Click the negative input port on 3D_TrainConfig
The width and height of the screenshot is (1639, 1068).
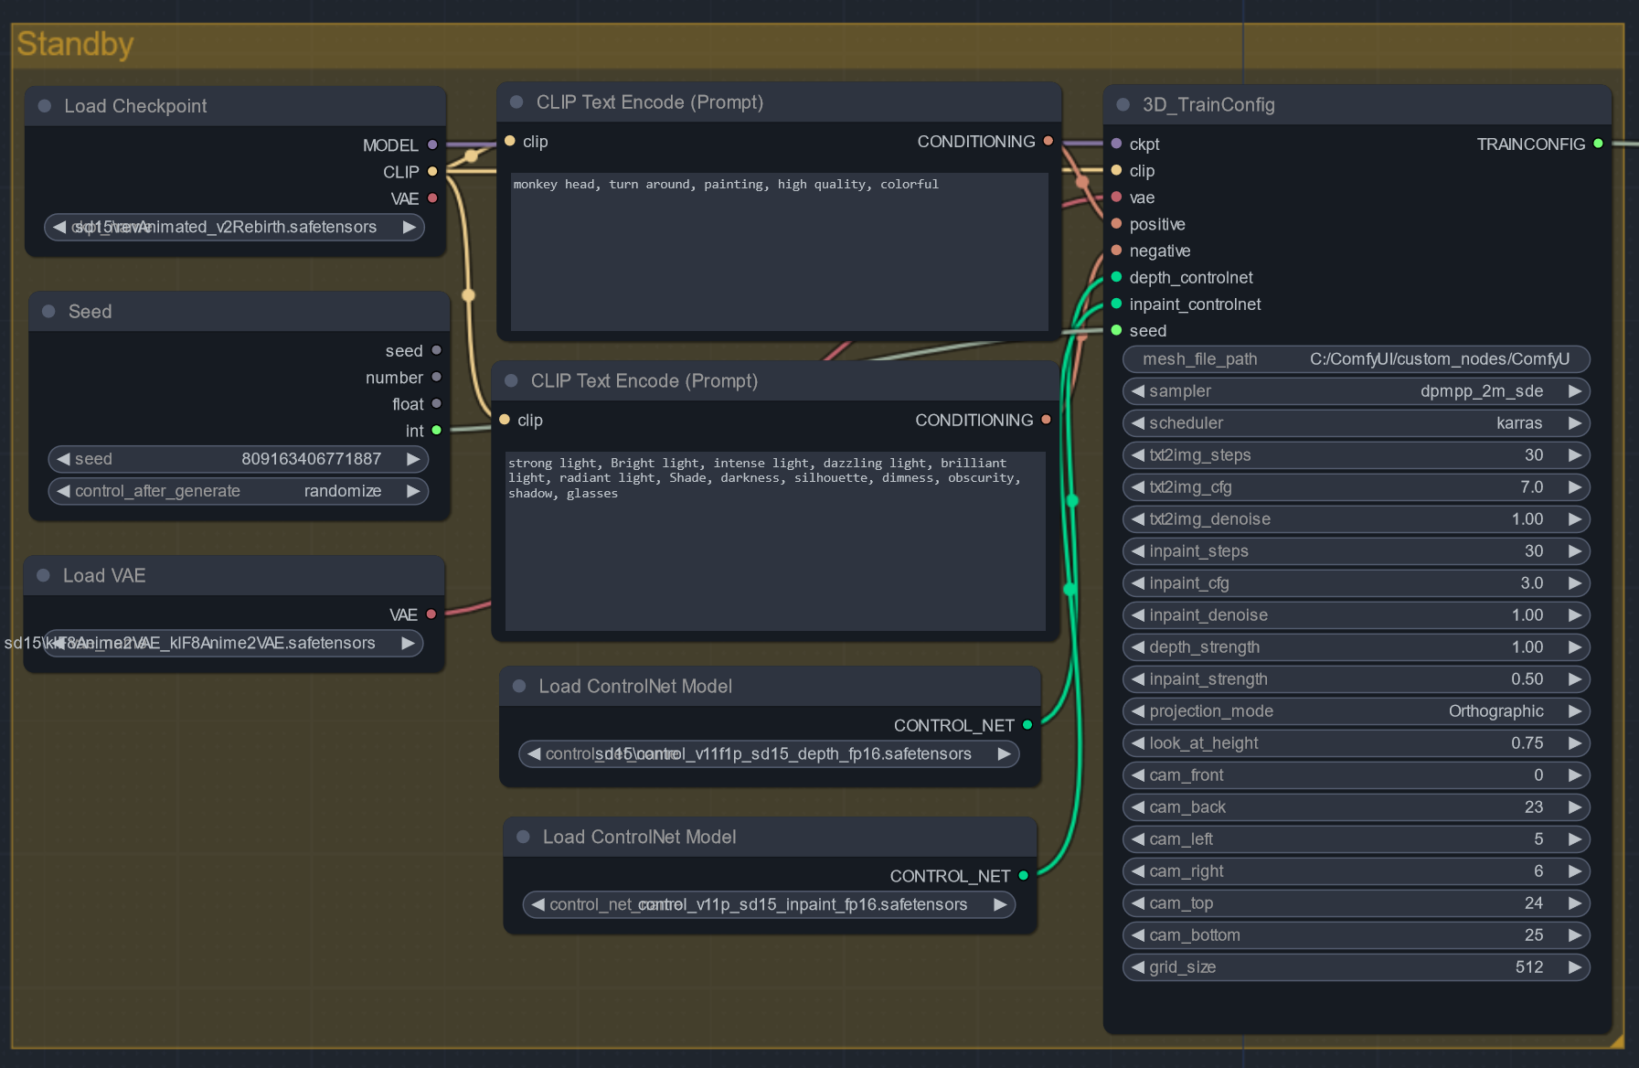coord(1116,251)
